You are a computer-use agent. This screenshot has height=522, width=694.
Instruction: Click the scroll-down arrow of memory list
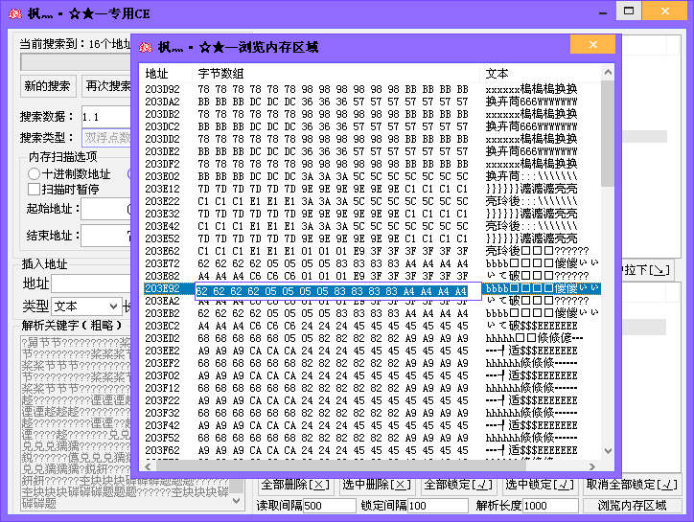click(608, 452)
